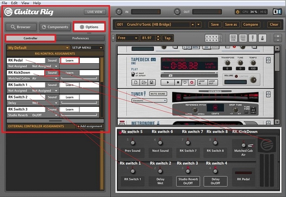Toggle the Rig Kontrol virtual view icon

[x=213, y=38]
